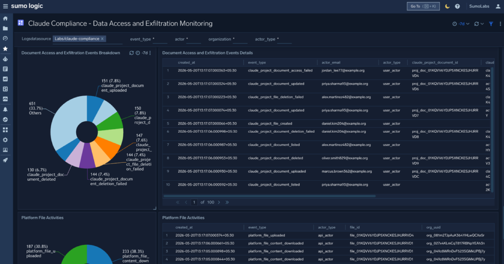Click the rocket icon in the sidebar
This screenshot has width=504, height=264.
5,160
